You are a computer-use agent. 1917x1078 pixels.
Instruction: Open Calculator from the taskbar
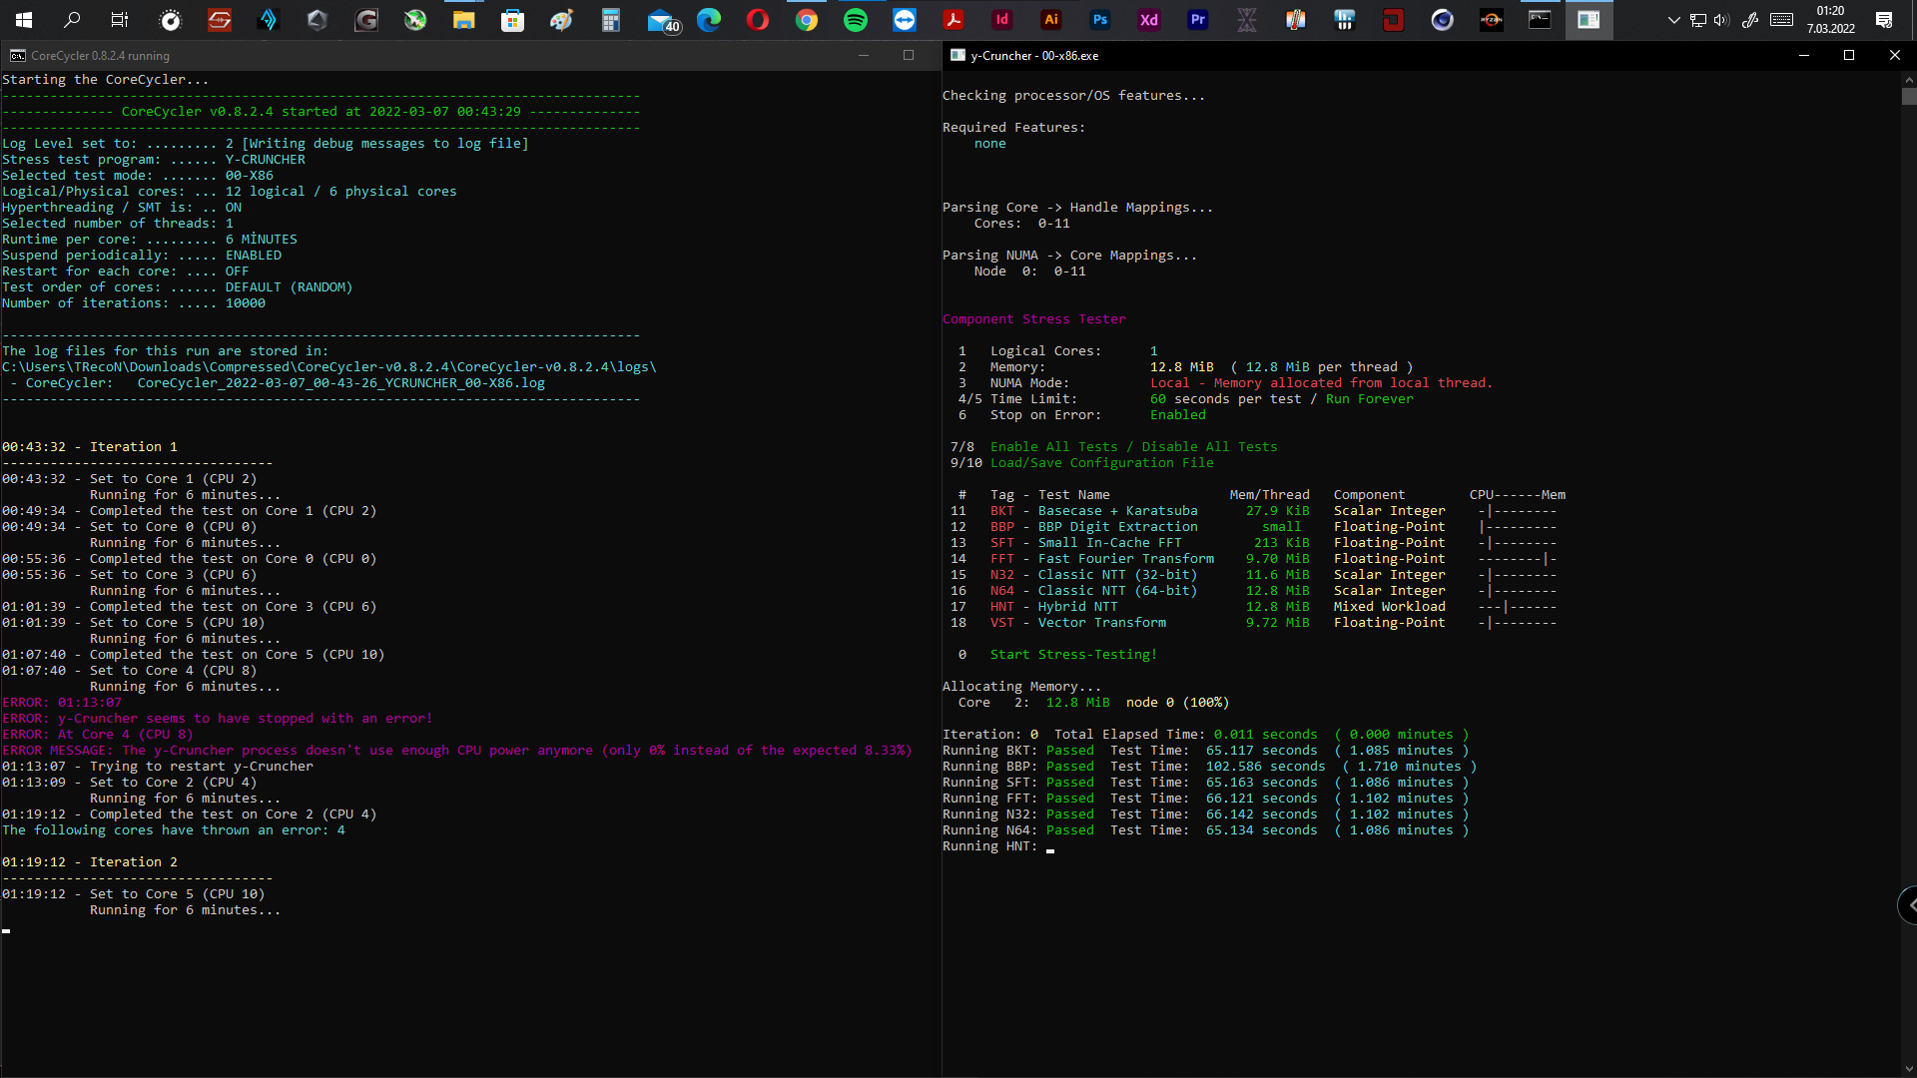click(x=610, y=20)
